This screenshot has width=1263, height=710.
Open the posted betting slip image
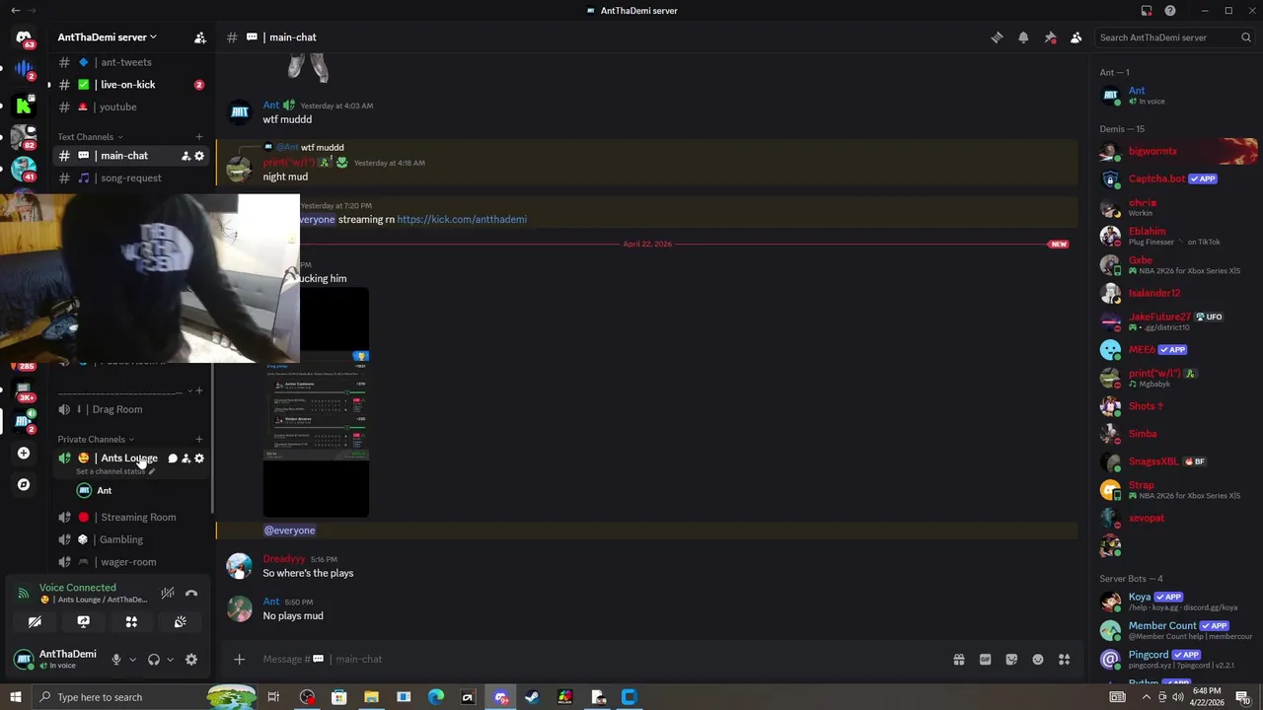pyautogui.click(x=316, y=402)
